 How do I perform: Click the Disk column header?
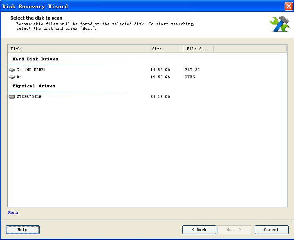click(78, 49)
